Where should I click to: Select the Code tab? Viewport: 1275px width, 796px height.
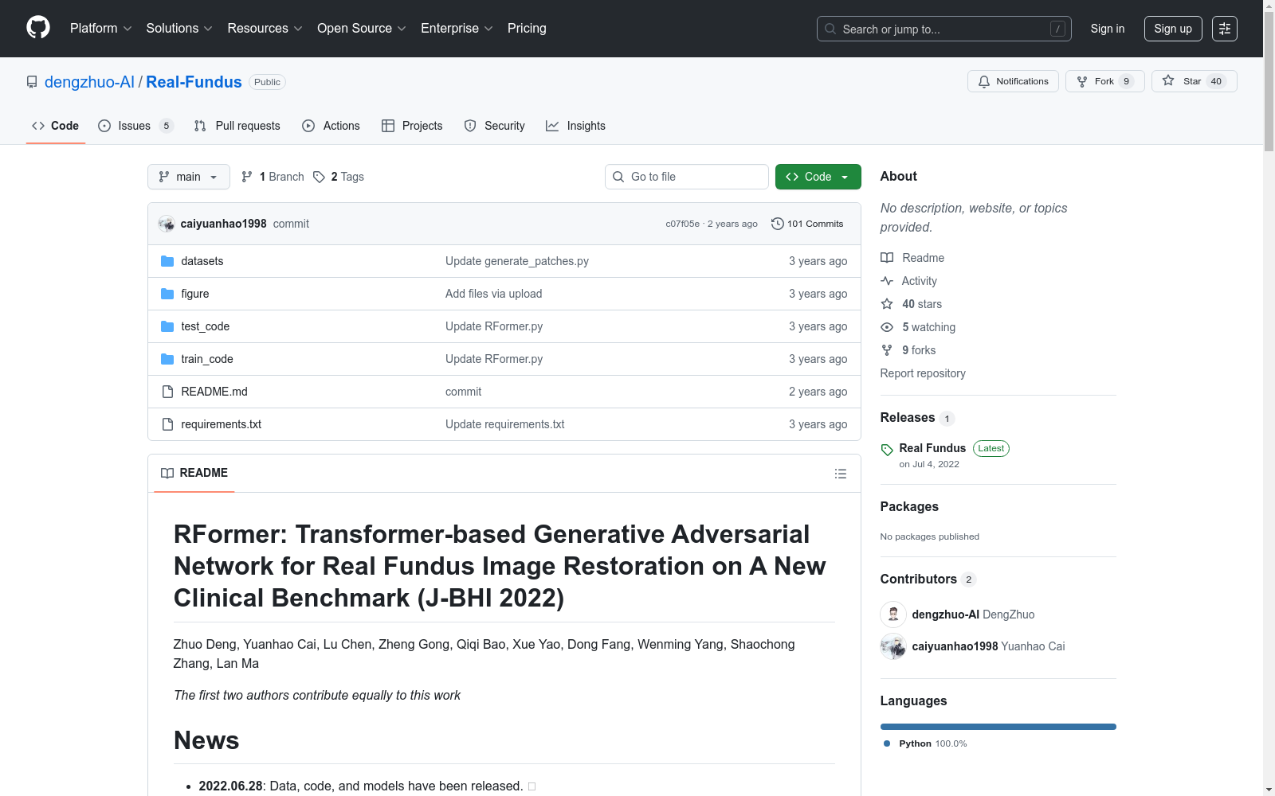coord(56,126)
